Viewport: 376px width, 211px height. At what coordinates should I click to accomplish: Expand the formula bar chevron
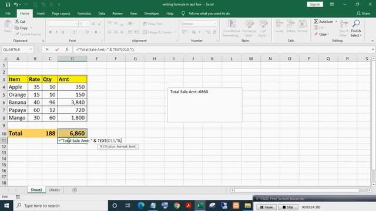pos(372,49)
